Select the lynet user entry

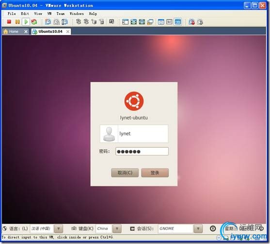pyautogui.click(x=134, y=134)
